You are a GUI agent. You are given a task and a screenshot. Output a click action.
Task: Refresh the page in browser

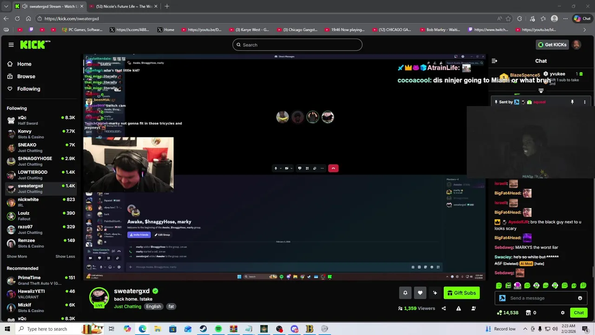(17, 19)
